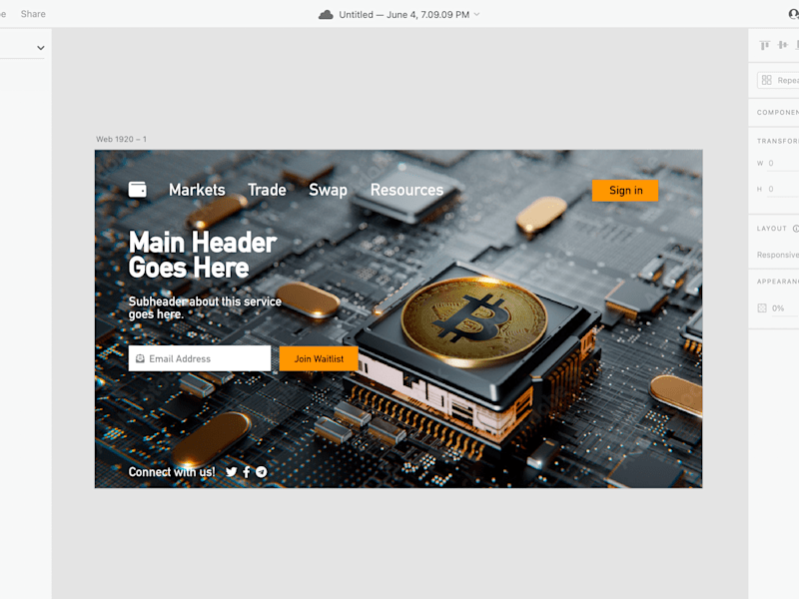The image size is (799, 599).
Task: Click the width W value field
Action: pos(783,164)
